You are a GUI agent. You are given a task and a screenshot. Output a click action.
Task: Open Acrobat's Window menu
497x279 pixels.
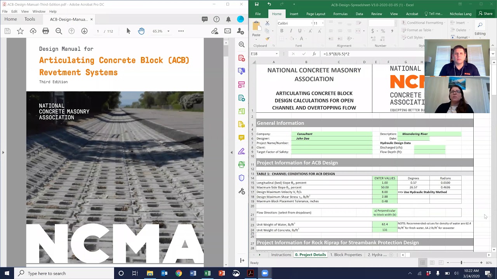point(39,12)
